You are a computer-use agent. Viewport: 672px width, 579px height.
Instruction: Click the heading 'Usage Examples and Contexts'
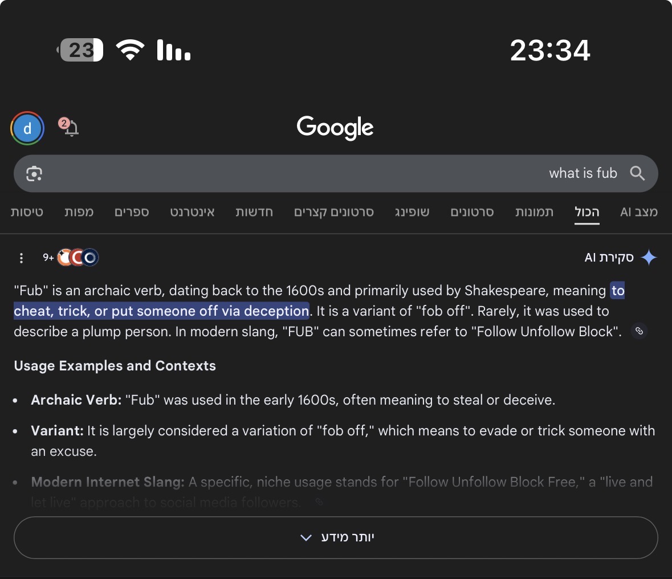[115, 365]
